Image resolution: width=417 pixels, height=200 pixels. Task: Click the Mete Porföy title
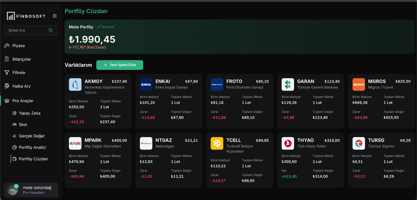(x=81, y=27)
